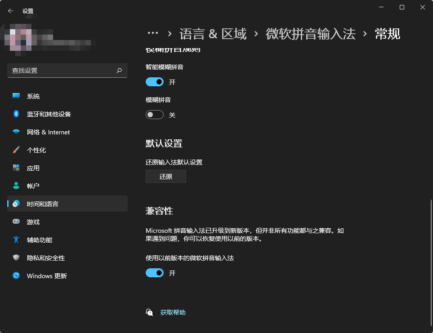The width and height of the screenshot is (433, 333).
Task: Click the 常规 breadcrumb title
Action: (388, 34)
